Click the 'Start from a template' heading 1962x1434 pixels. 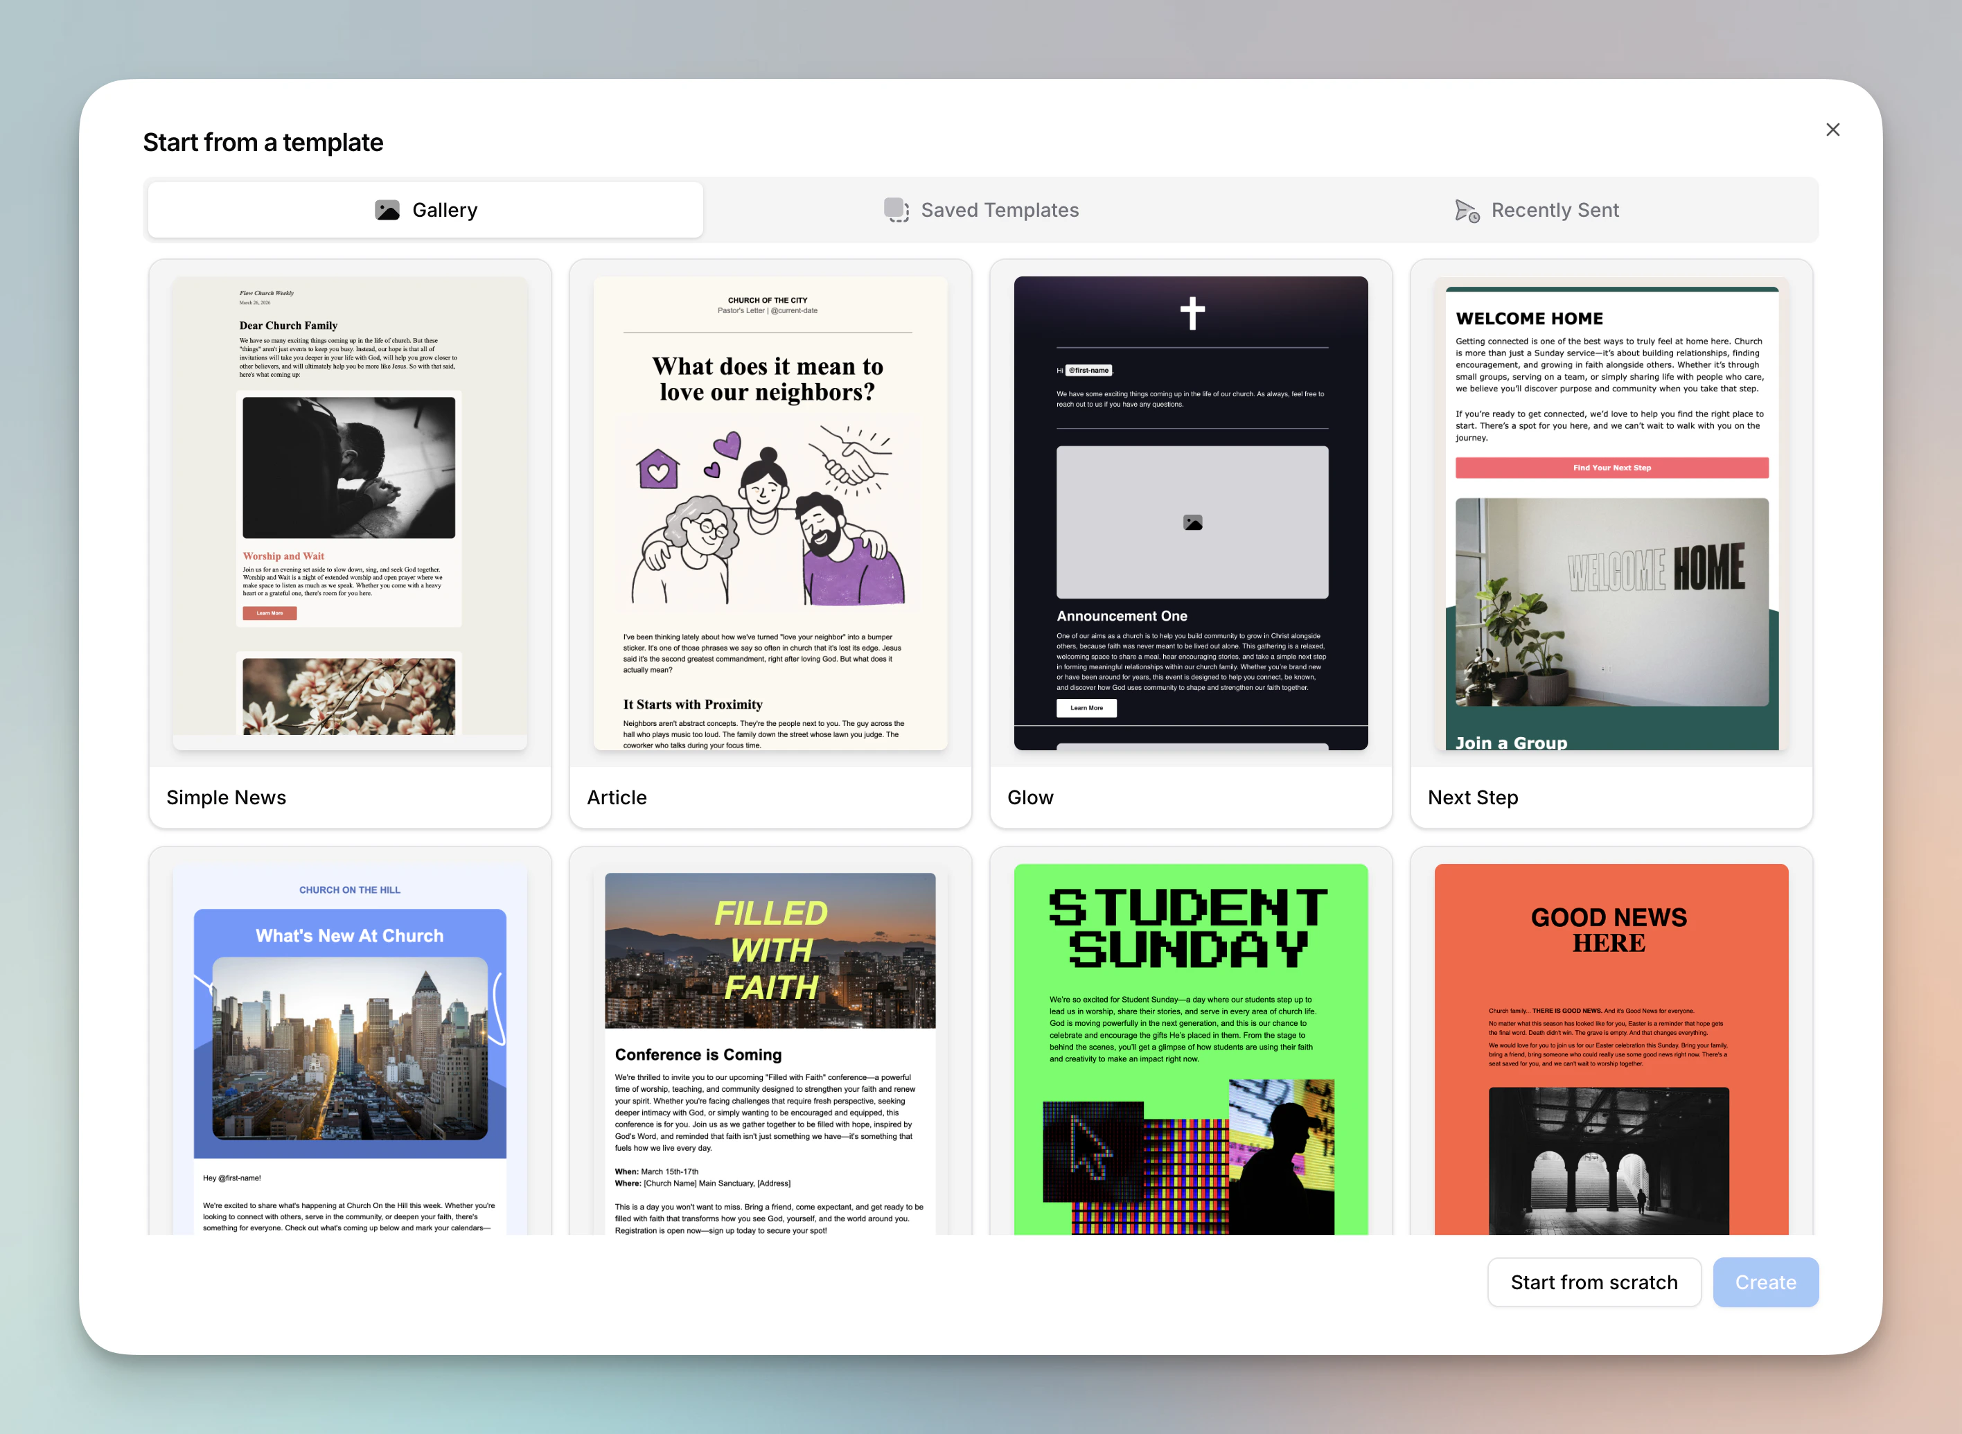263,141
